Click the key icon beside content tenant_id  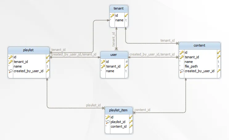tap(182, 57)
